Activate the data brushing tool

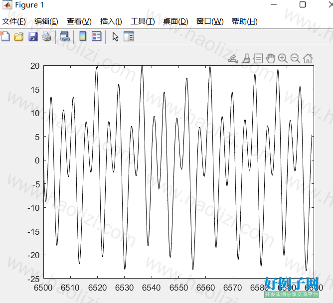(246, 58)
